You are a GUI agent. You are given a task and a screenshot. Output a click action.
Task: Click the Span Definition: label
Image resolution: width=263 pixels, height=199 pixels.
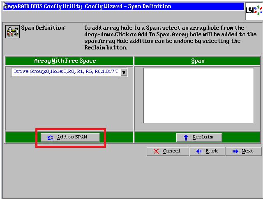[x=43, y=28]
